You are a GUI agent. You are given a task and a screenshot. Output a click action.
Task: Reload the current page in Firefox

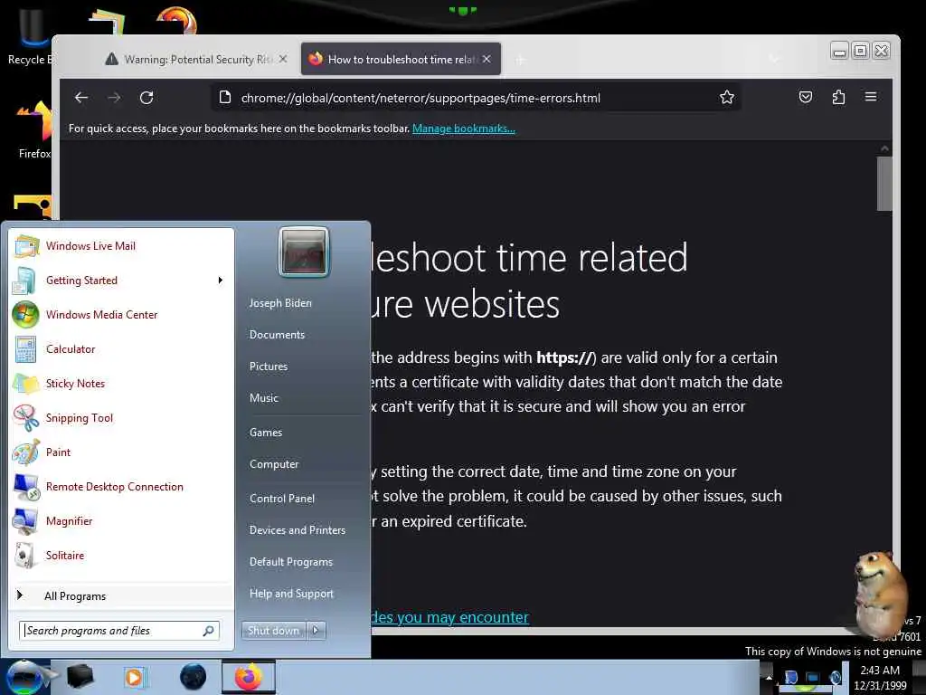[146, 98]
